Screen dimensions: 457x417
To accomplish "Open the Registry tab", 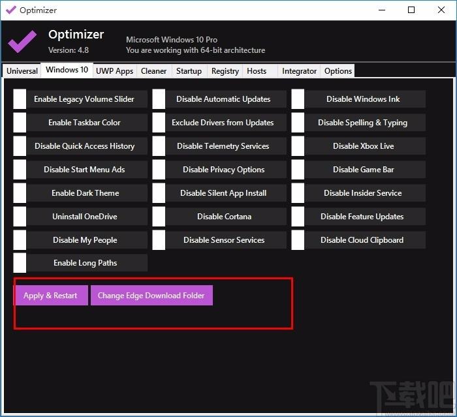I will 225,71.
